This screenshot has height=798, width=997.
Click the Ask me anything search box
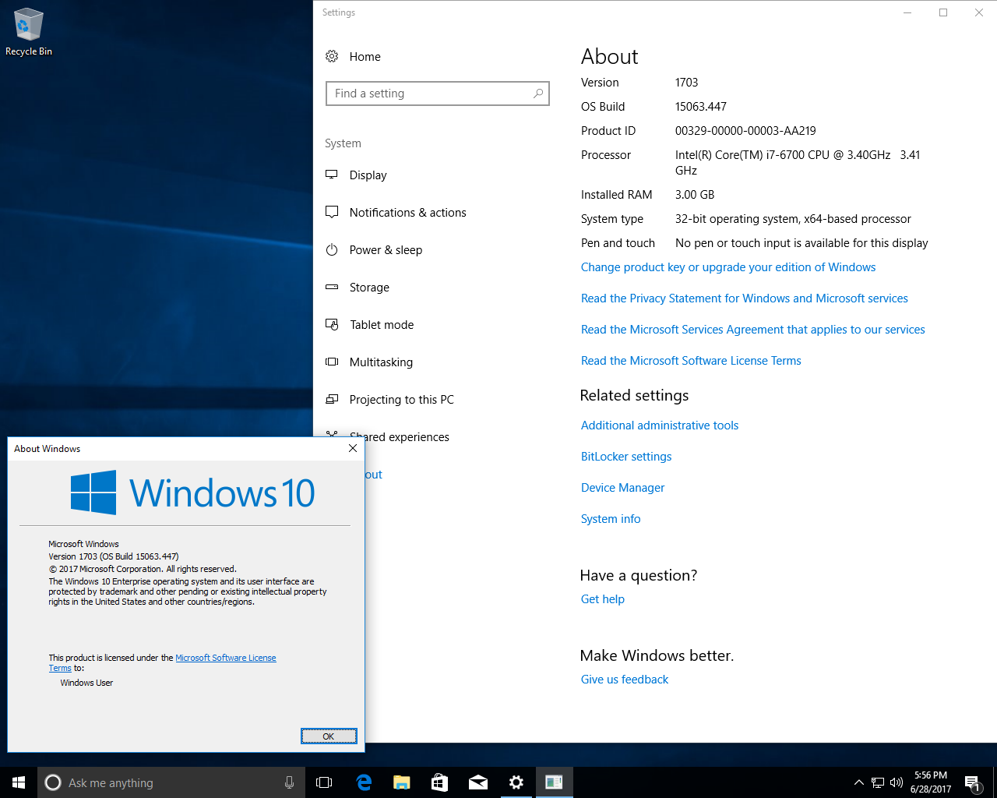coord(170,782)
